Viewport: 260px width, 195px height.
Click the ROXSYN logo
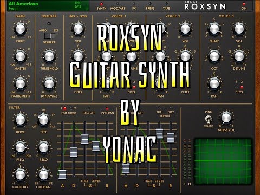[205, 6]
